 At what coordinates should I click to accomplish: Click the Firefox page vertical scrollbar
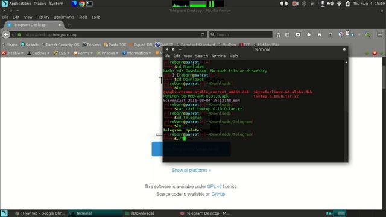[384, 133]
